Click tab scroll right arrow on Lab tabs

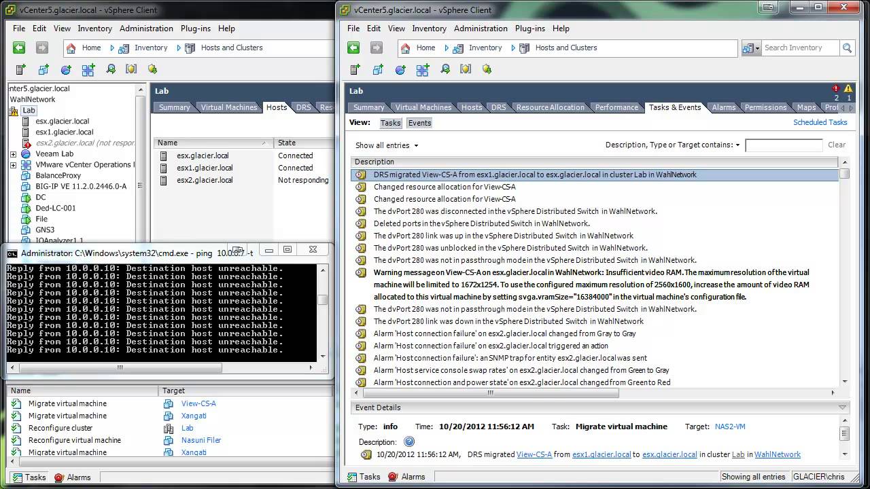tap(850, 108)
